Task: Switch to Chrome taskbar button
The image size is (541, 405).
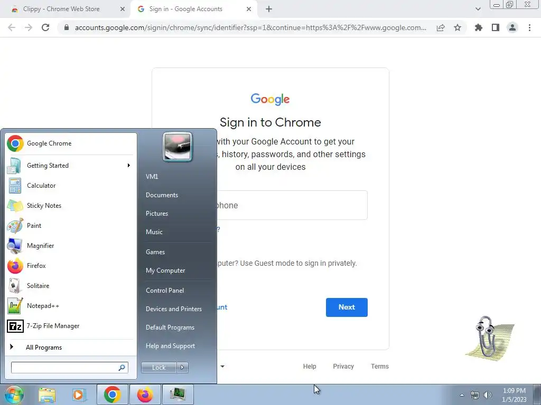Action: [x=112, y=394]
